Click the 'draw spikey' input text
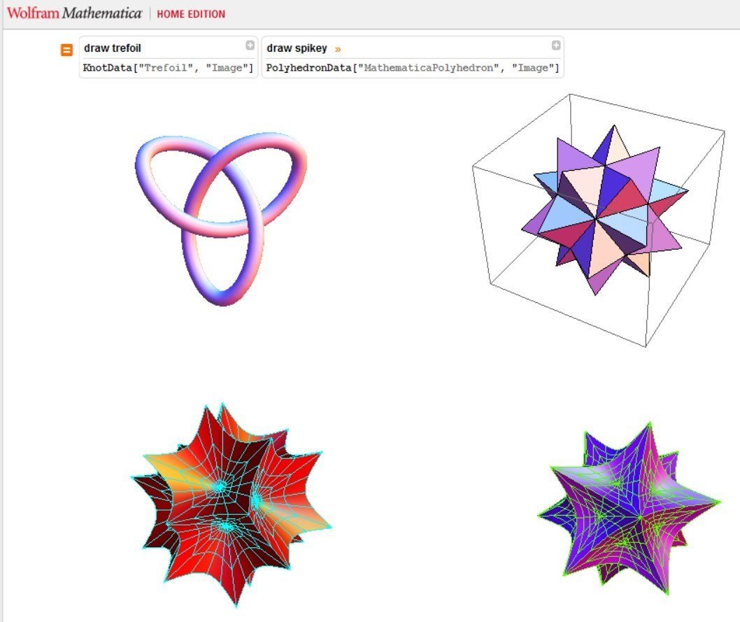Image resolution: width=740 pixels, height=622 pixels. click(297, 48)
